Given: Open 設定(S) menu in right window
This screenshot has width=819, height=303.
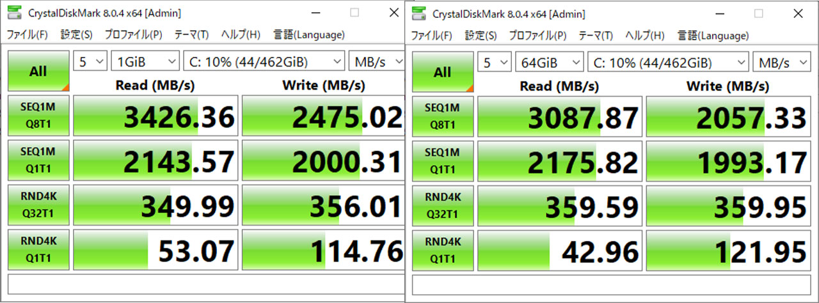Looking at the screenshot, I should point(481,35).
